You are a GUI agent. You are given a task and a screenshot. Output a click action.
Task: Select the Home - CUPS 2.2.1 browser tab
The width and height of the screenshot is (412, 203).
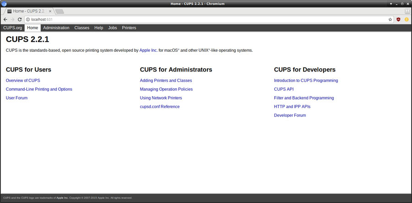click(28, 11)
